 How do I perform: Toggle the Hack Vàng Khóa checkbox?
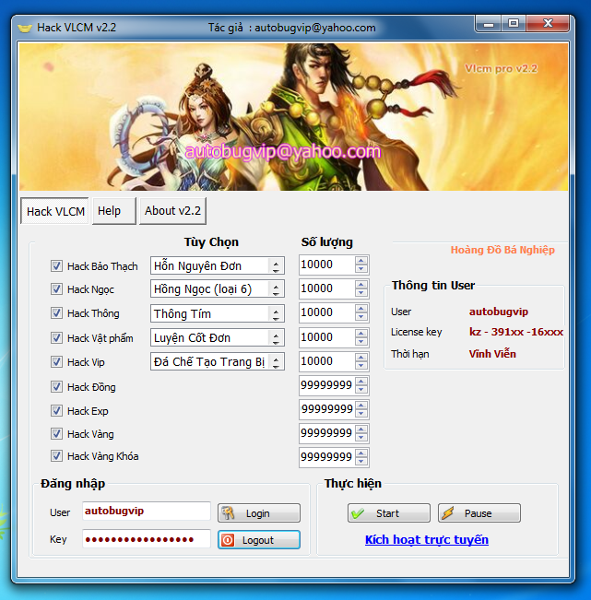pos(56,456)
